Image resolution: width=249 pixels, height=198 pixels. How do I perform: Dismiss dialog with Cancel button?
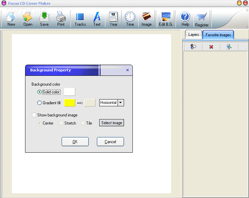[x=110, y=141]
